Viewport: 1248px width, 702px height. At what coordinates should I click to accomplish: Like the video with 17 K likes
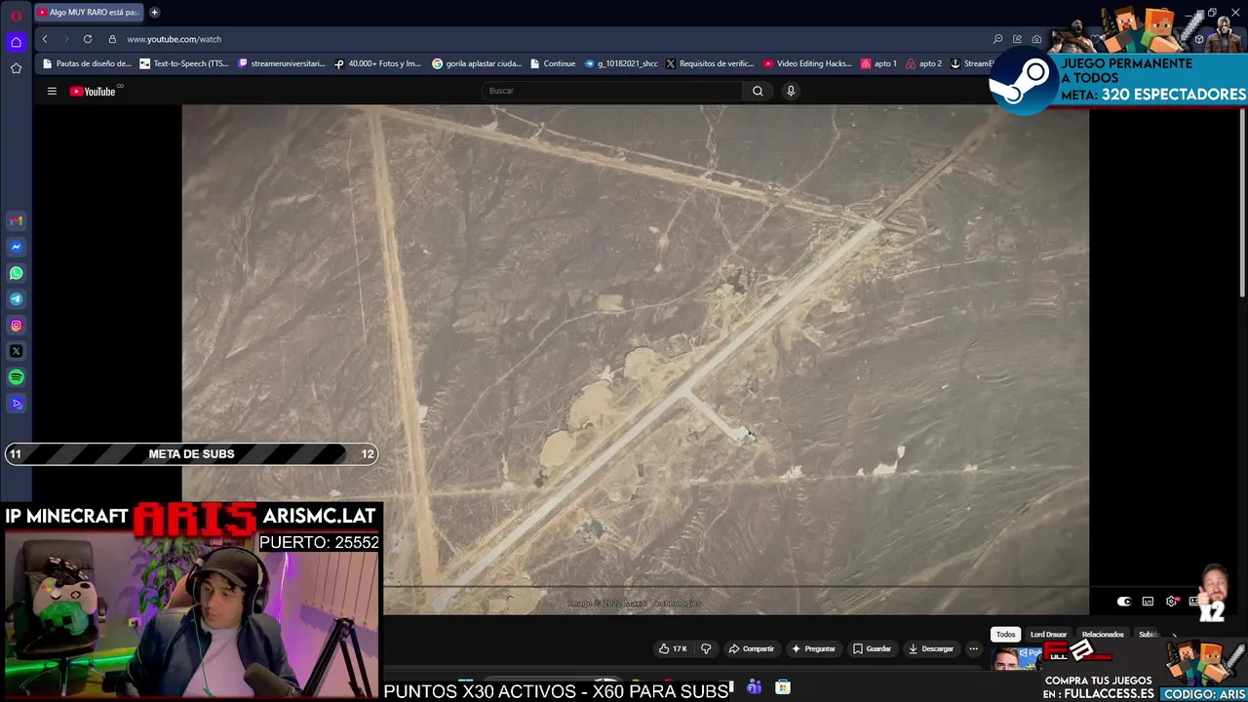[673, 648]
